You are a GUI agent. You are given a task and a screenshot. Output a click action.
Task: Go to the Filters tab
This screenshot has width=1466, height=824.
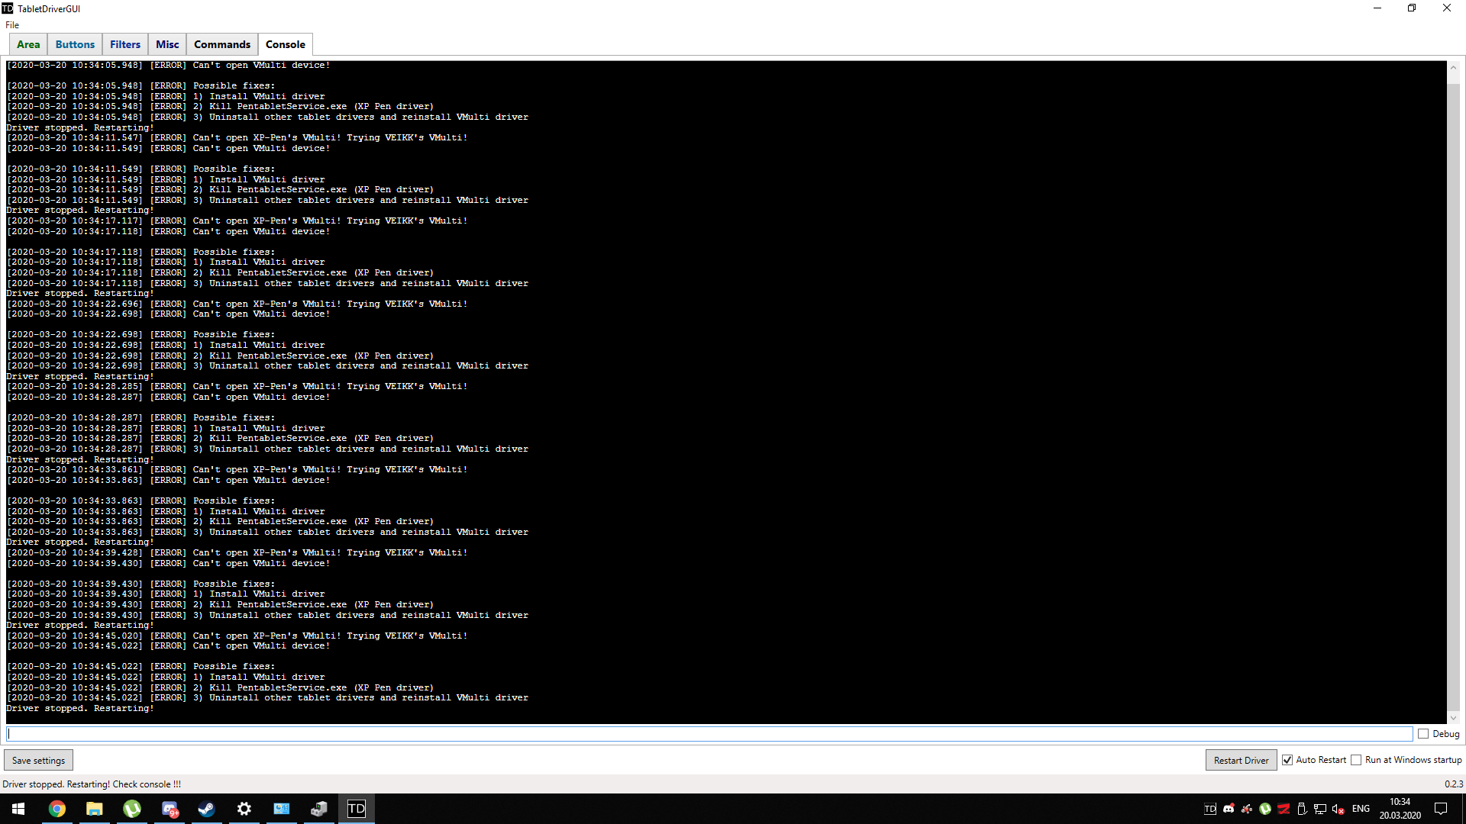click(125, 44)
